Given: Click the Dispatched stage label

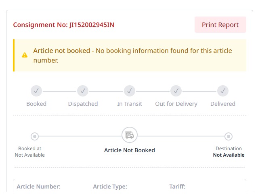Looking at the screenshot, I should [83, 104].
